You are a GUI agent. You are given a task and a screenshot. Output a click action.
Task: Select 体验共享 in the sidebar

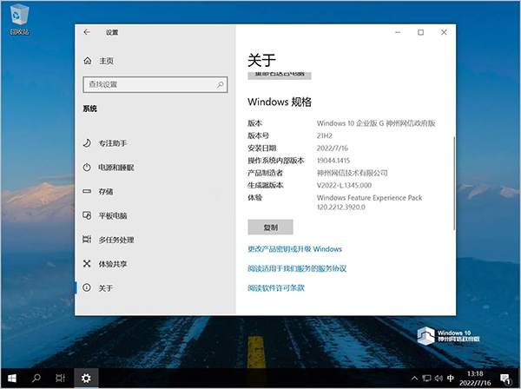point(113,264)
